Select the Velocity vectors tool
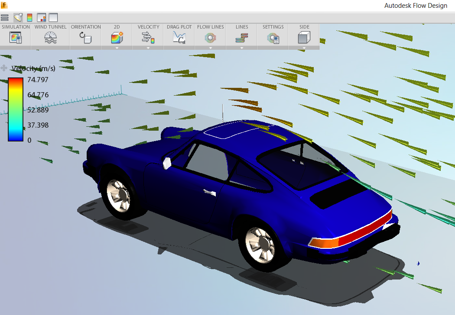The image size is (455, 315). coord(148,38)
